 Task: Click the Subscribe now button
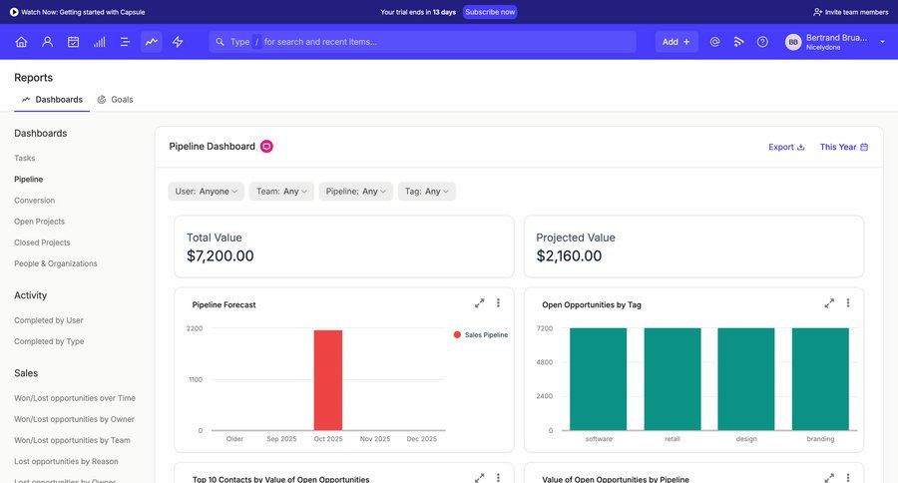click(x=490, y=12)
